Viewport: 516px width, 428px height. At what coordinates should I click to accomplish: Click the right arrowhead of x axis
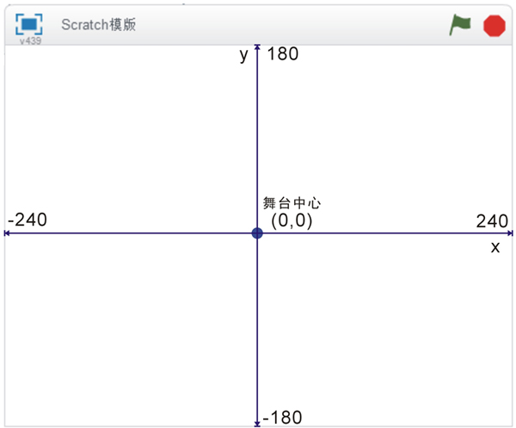click(510, 233)
